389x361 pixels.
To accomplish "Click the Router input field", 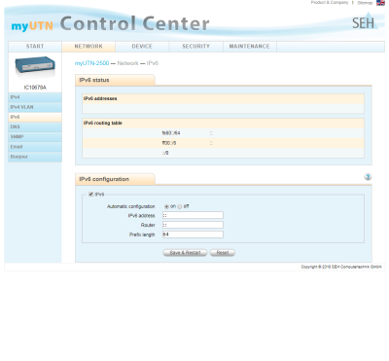I will [193, 225].
